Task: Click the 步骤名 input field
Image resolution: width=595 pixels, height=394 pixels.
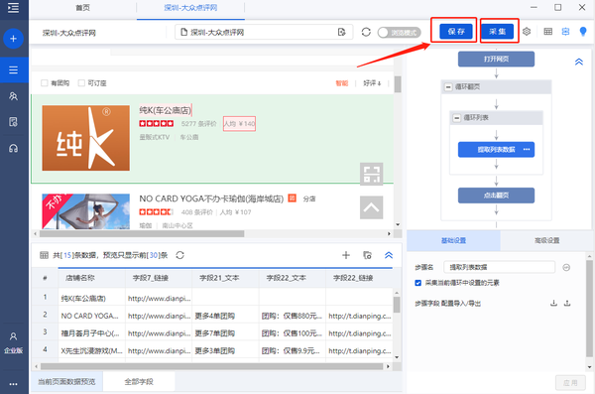Action: pyautogui.click(x=500, y=267)
